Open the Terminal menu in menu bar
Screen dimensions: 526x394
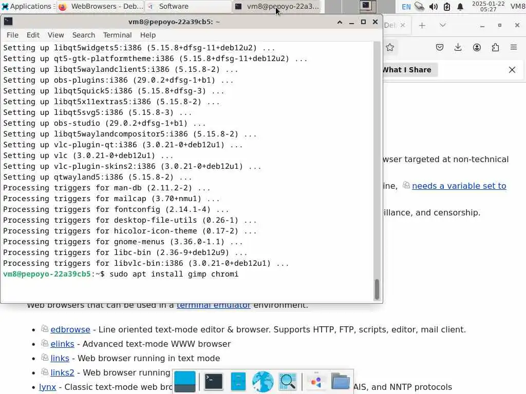point(118,35)
